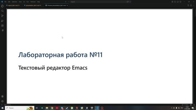
Task: Show hidden system tray icons
Action: (x=171, y=108)
